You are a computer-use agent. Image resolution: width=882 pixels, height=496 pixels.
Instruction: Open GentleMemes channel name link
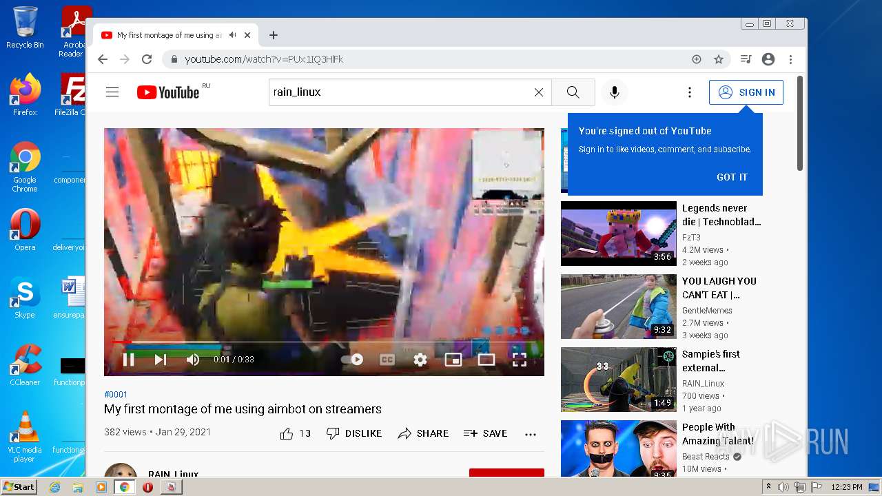coord(707,311)
